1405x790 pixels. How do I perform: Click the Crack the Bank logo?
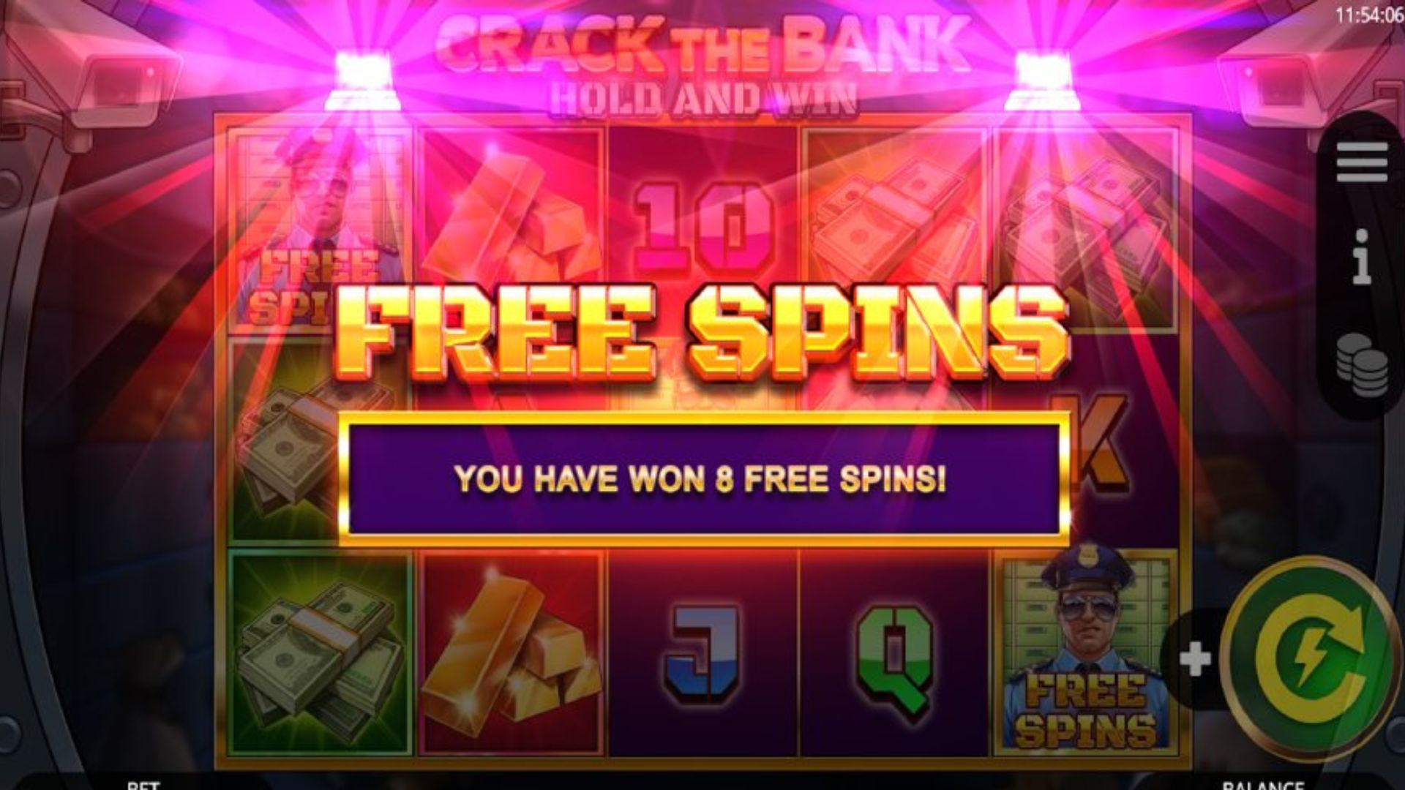[x=703, y=64]
